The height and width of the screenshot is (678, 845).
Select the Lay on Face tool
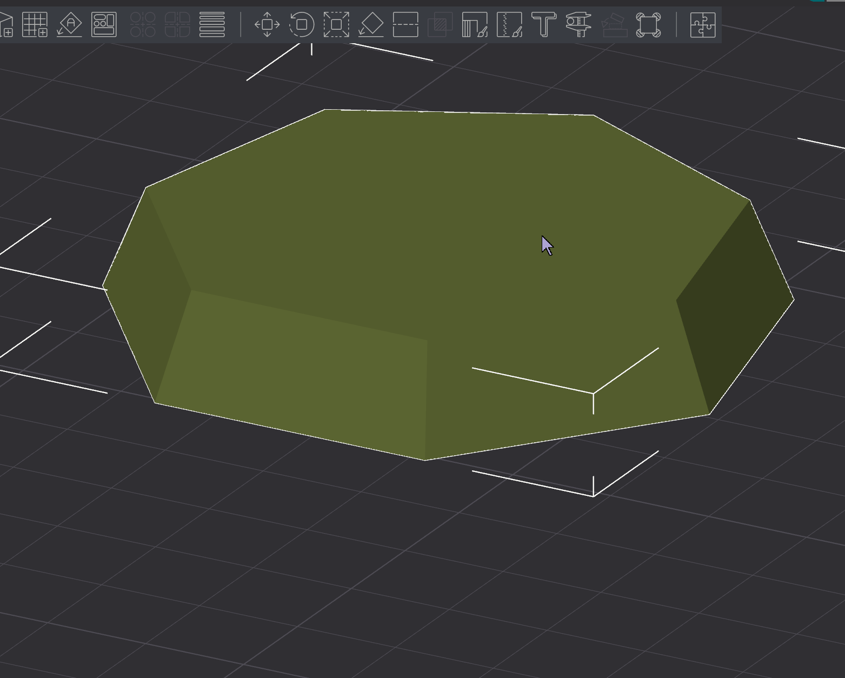tap(371, 25)
